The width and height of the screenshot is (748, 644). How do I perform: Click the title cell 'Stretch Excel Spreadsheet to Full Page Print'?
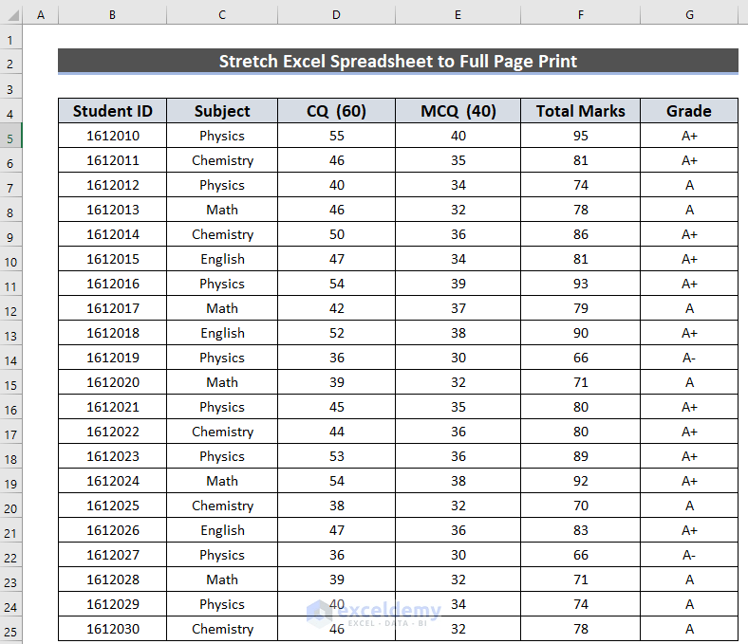[x=398, y=61]
